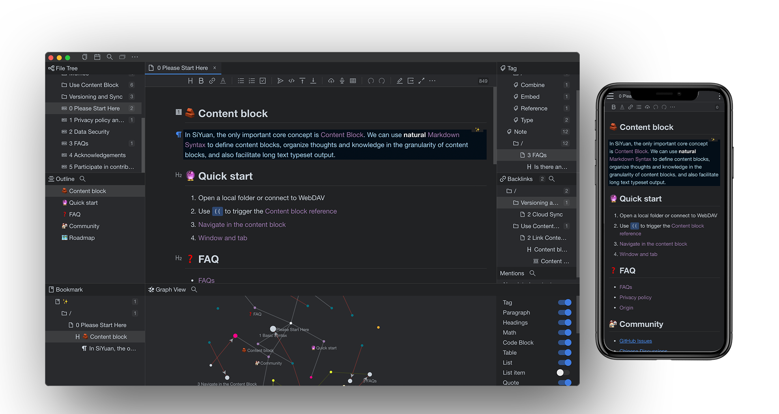Screen dimensions: 779x414
Task: Tap the hamburger menu on the phone
Action: pos(610,97)
